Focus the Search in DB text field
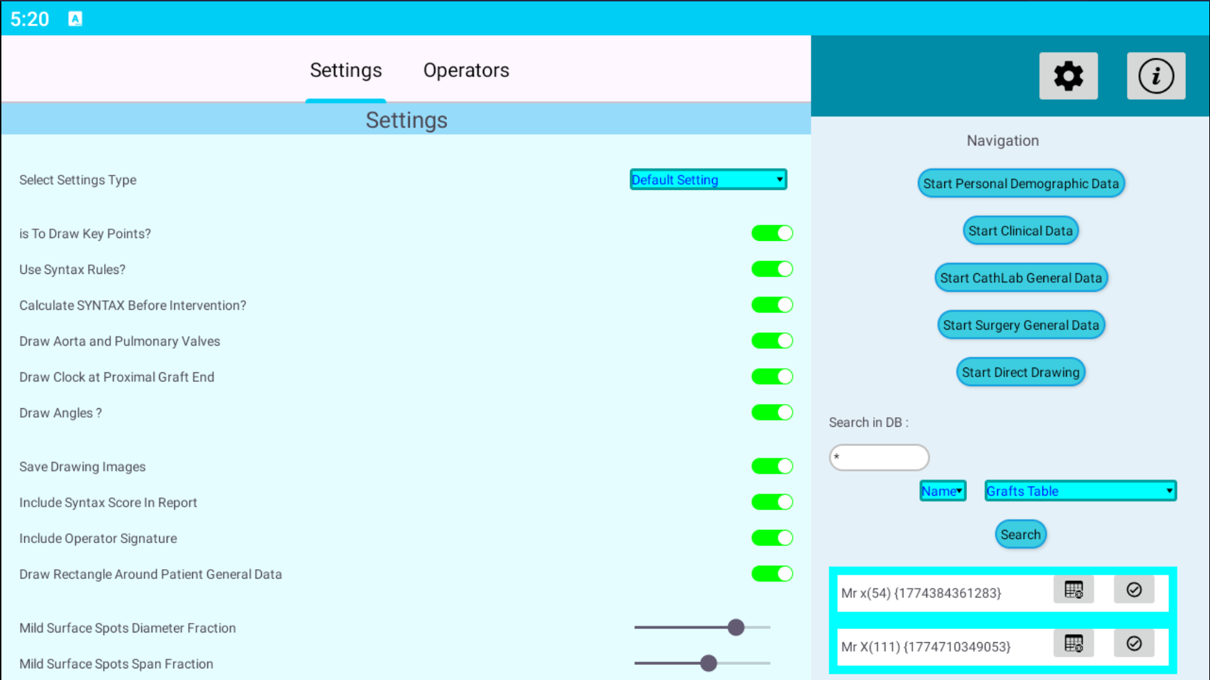This screenshot has width=1210, height=680. tap(879, 458)
